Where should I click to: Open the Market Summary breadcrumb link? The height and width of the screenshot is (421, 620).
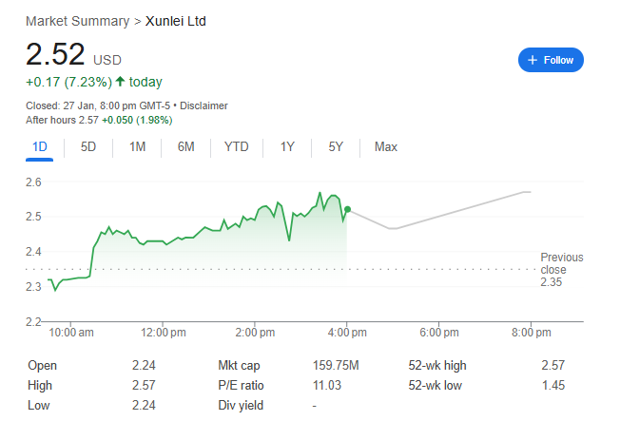[x=78, y=21]
